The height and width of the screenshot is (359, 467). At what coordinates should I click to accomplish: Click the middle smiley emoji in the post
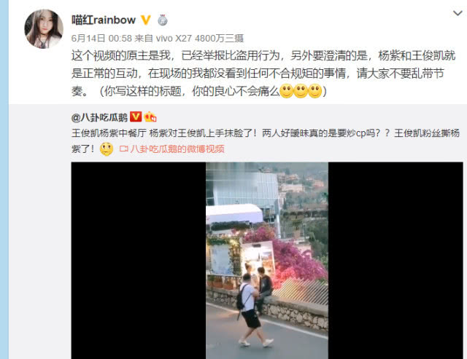click(301, 91)
